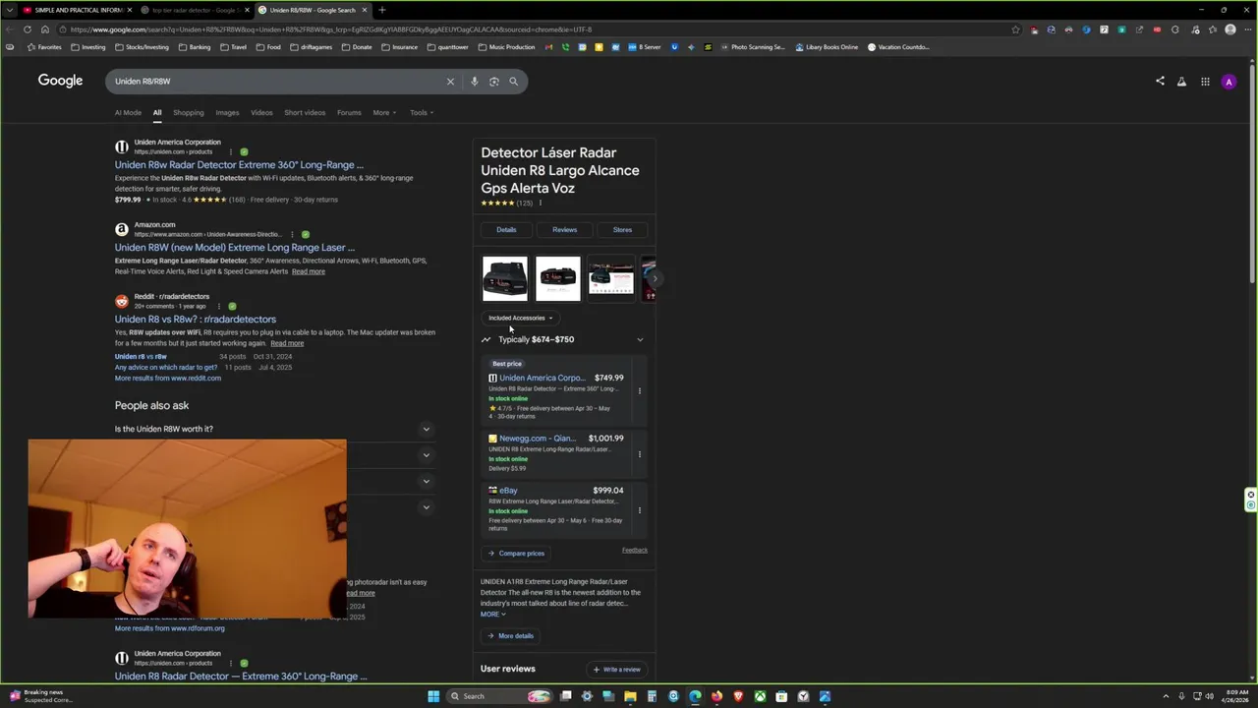Open the Google account avatar
This screenshot has height=708, width=1258.
point(1229,82)
